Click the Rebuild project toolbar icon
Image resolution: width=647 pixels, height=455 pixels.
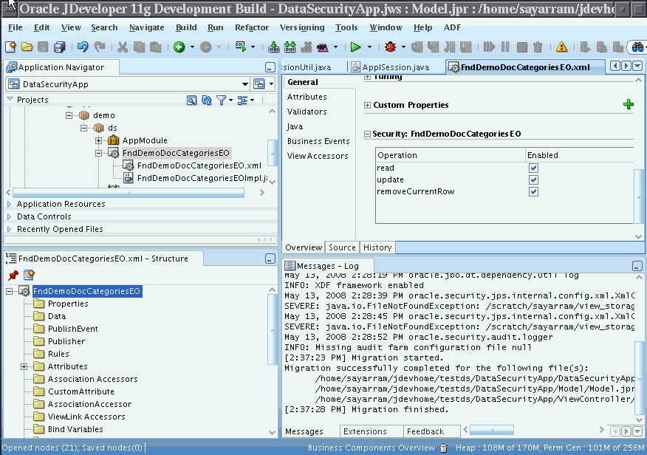[x=290, y=47]
